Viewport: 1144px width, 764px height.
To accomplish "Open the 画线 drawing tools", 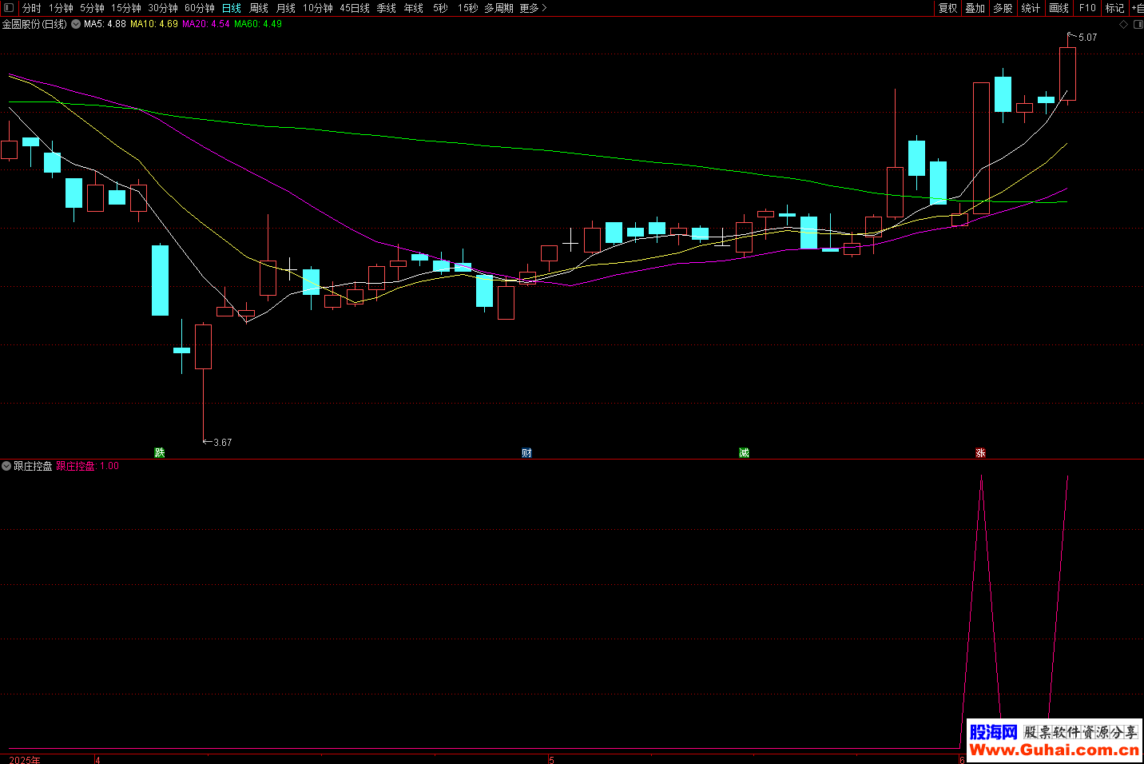I will click(1059, 8).
